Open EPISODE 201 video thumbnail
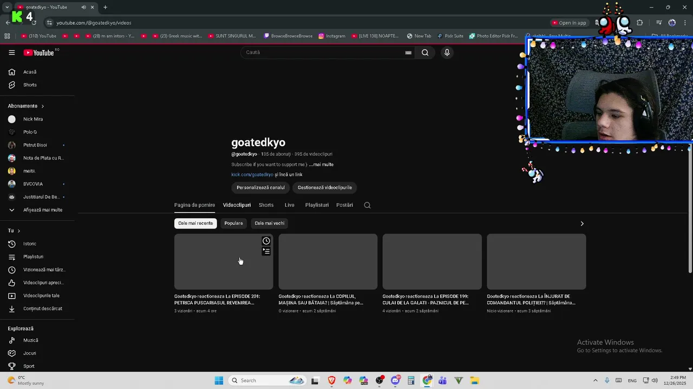693x389 pixels. click(x=224, y=261)
